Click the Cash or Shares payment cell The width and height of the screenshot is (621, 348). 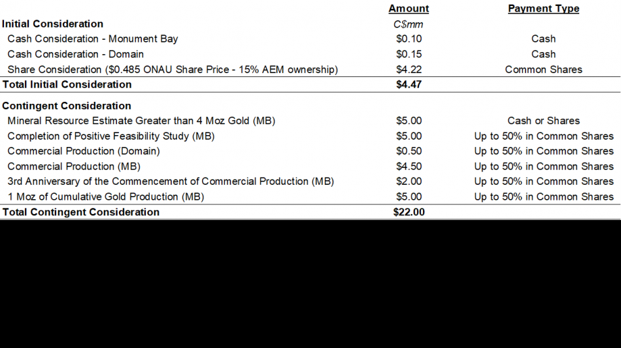click(543, 121)
